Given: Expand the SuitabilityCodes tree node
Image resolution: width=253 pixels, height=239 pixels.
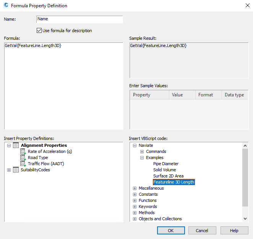Looking at the screenshot, I should [x=9, y=170].
